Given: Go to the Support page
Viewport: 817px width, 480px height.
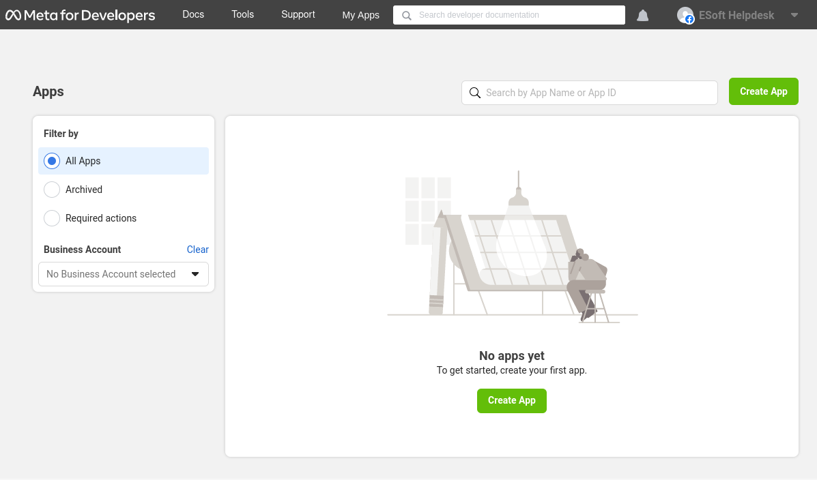Looking at the screenshot, I should click(298, 14).
